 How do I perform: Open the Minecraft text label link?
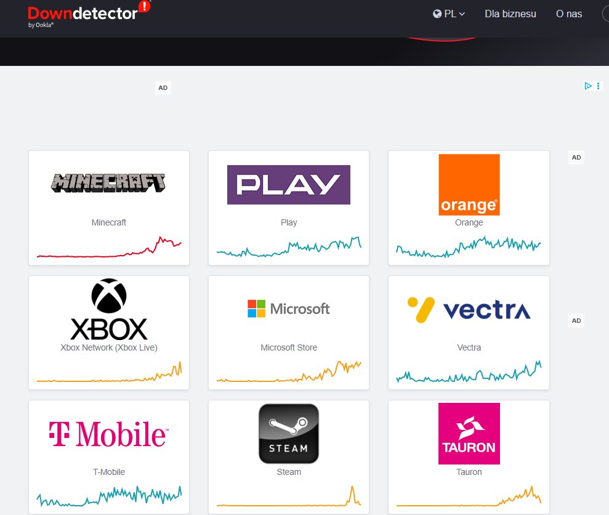[x=109, y=222]
